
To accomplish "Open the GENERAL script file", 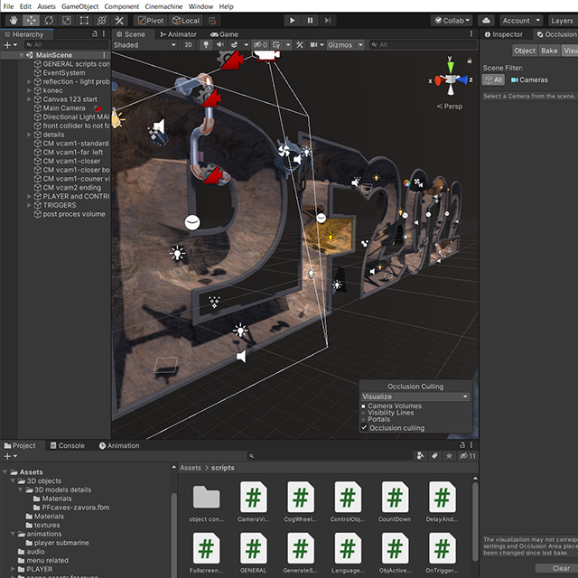I will [x=253, y=553].
